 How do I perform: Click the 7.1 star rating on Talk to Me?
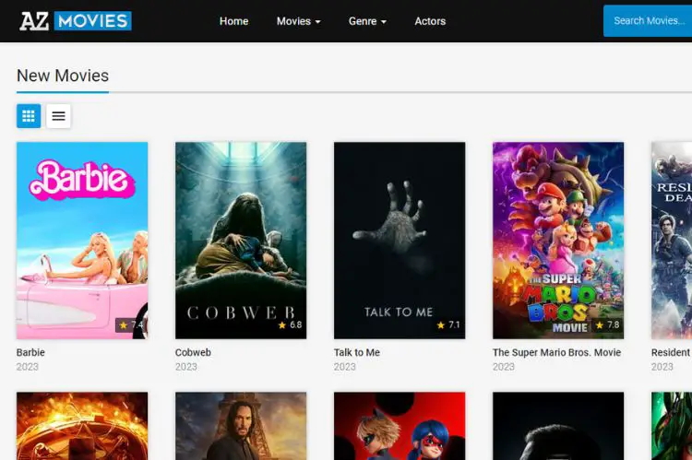[x=448, y=325]
